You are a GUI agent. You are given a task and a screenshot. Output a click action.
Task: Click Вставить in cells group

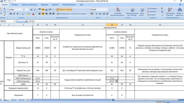(153, 8)
